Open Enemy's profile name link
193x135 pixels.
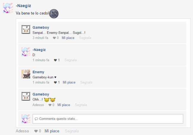coord(38,72)
